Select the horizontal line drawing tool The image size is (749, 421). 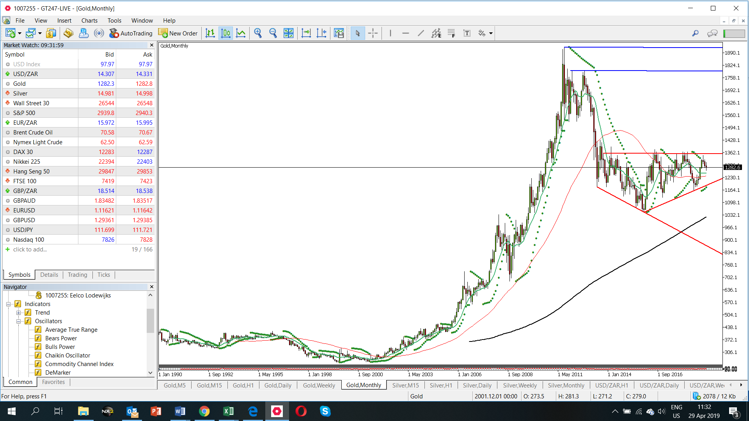406,33
